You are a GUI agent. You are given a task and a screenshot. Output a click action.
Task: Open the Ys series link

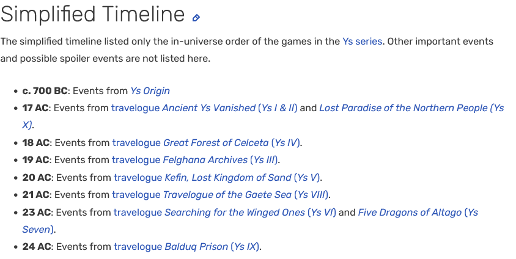coord(362,42)
